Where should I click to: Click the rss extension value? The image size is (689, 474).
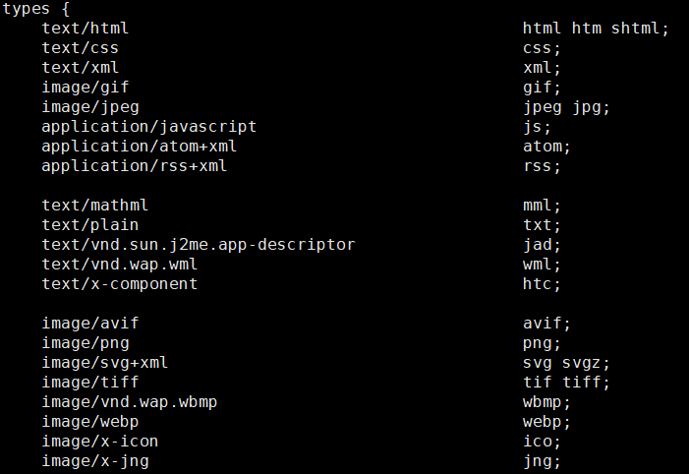[x=537, y=166]
